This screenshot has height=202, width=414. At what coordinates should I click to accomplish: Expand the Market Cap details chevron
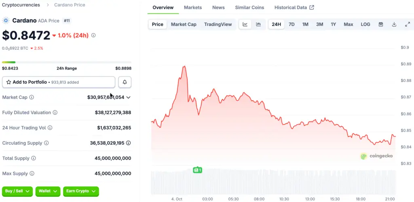click(x=129, y=97)
